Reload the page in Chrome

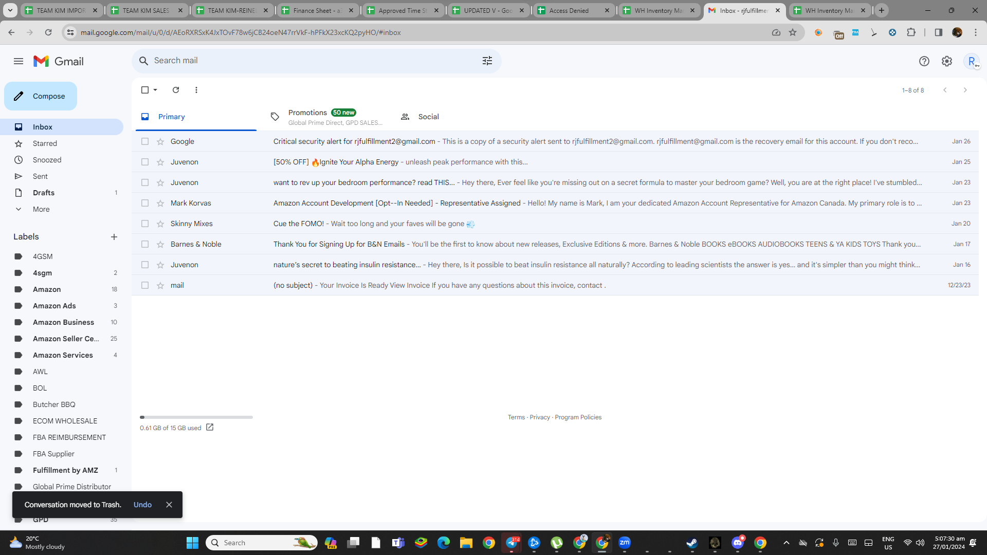tap(48, 32)
